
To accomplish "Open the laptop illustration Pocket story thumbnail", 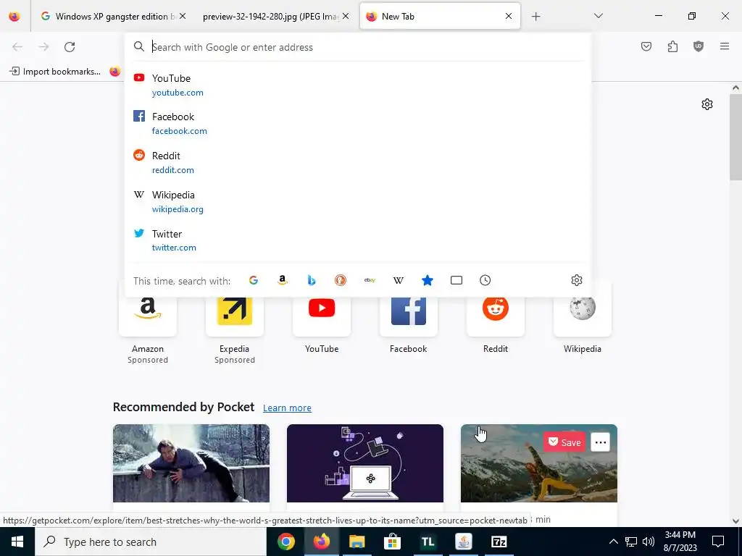I will pos(365,463).
